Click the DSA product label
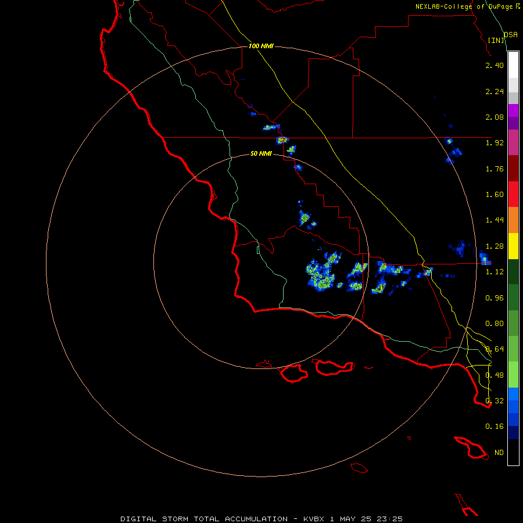The width and height of the screenshot is (523, 523). [511, 35]
